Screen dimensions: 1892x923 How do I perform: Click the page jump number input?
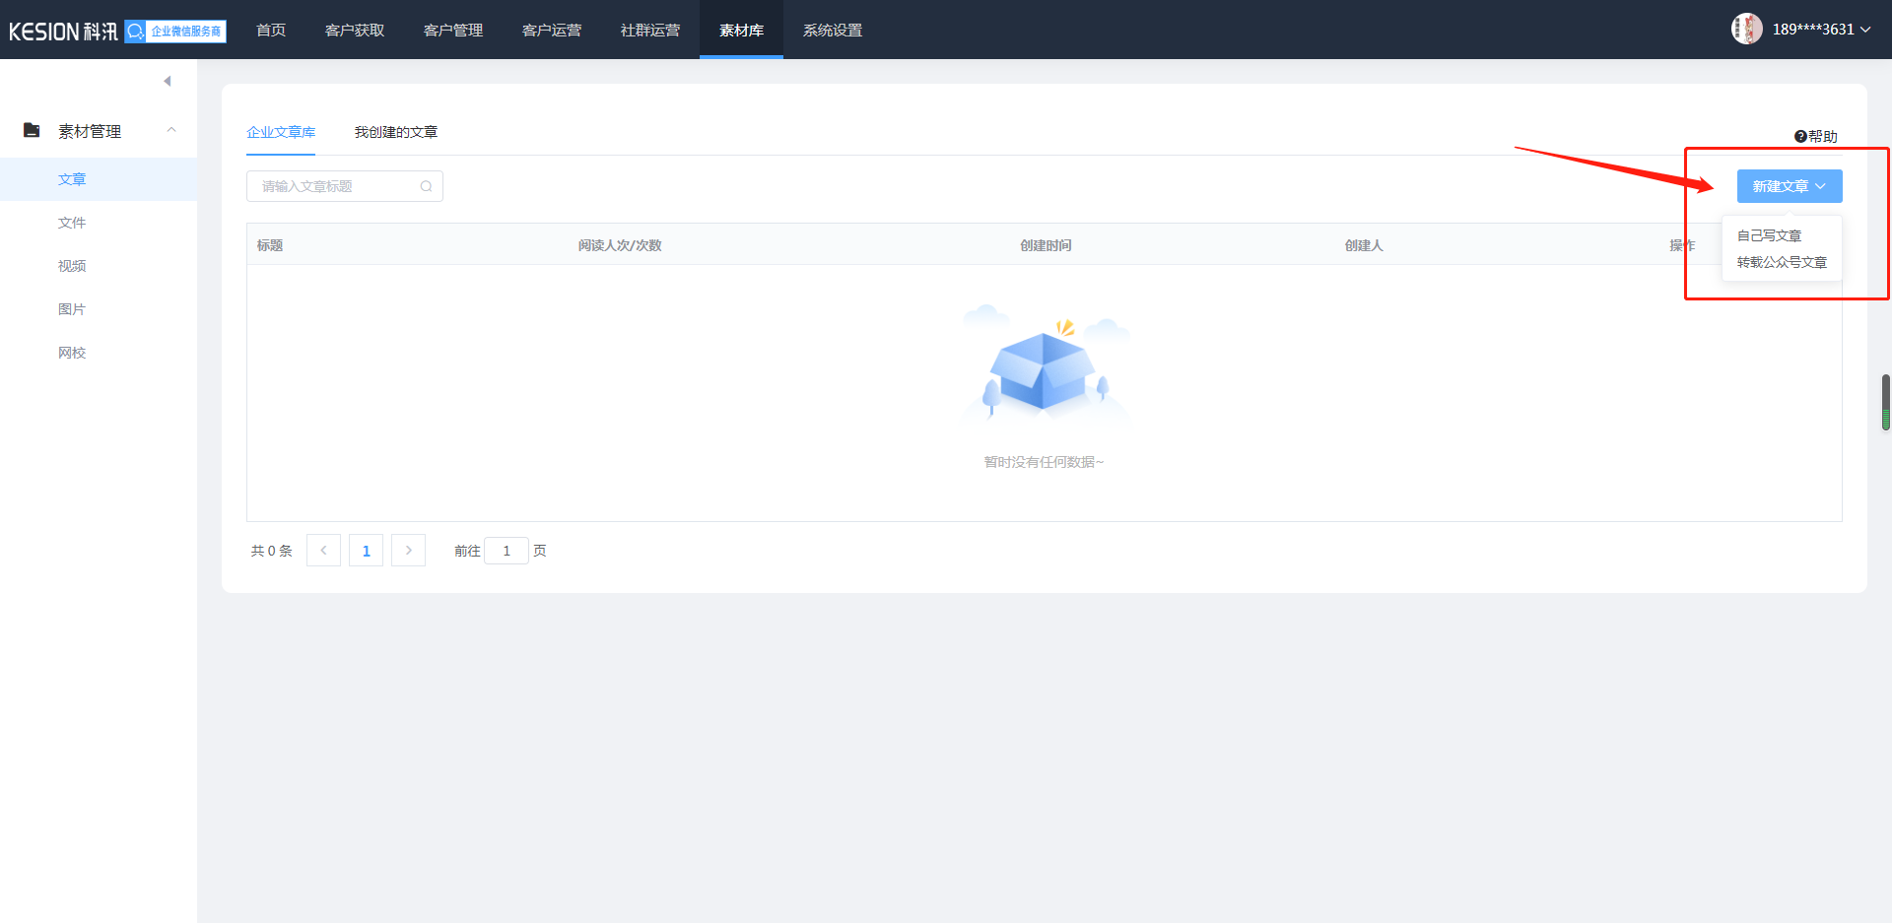[507, 551]
